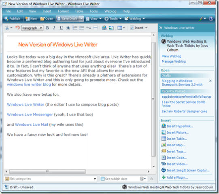Screen dimensions: 219x194
Task: Open the Set categories dropdown
Action: point(51,179)
